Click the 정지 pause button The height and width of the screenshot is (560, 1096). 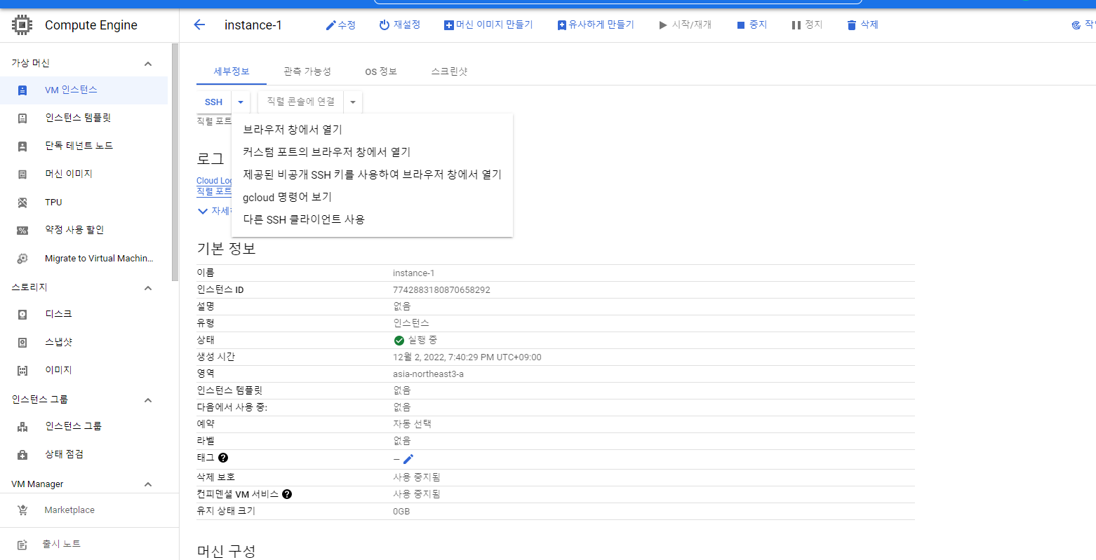[x=807, y=25]
